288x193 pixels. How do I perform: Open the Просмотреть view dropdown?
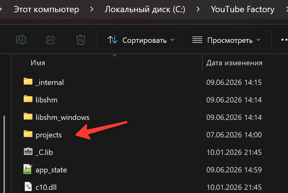(226, 40)
